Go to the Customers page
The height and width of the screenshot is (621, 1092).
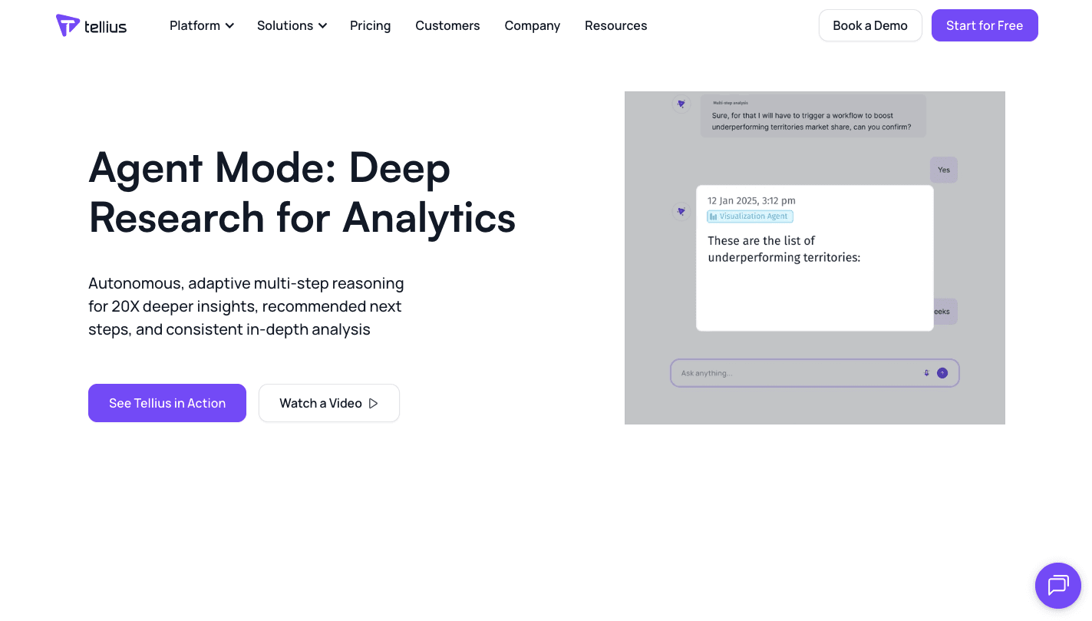coord(447,25)
